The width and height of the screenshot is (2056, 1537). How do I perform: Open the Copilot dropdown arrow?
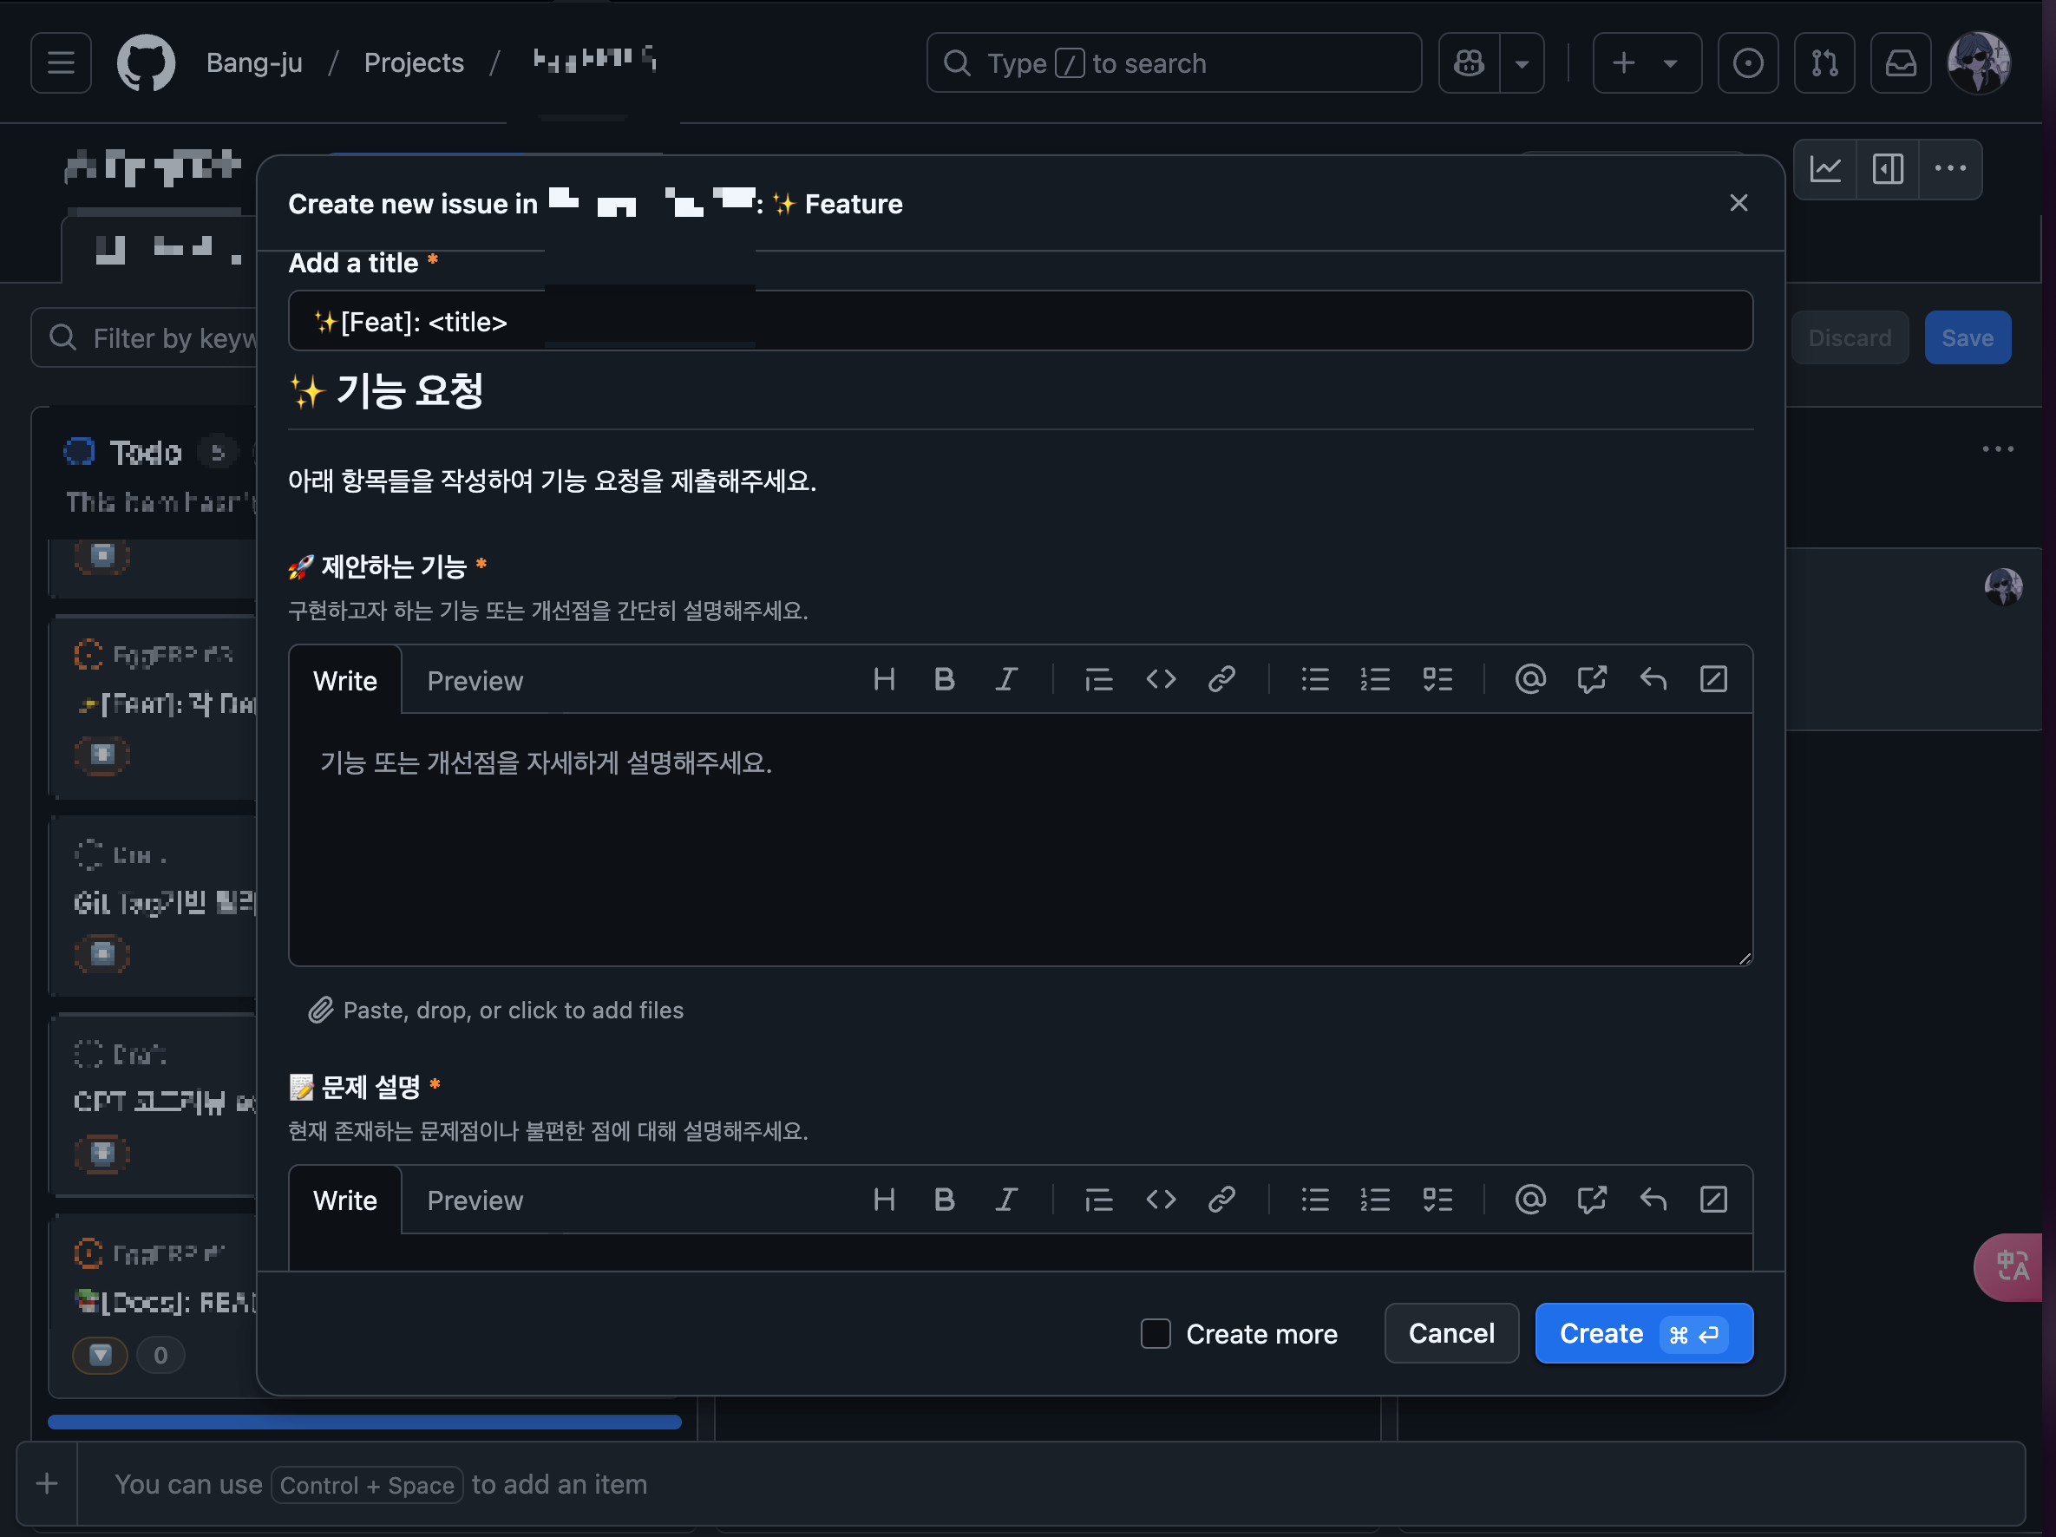coord(1522,63)
